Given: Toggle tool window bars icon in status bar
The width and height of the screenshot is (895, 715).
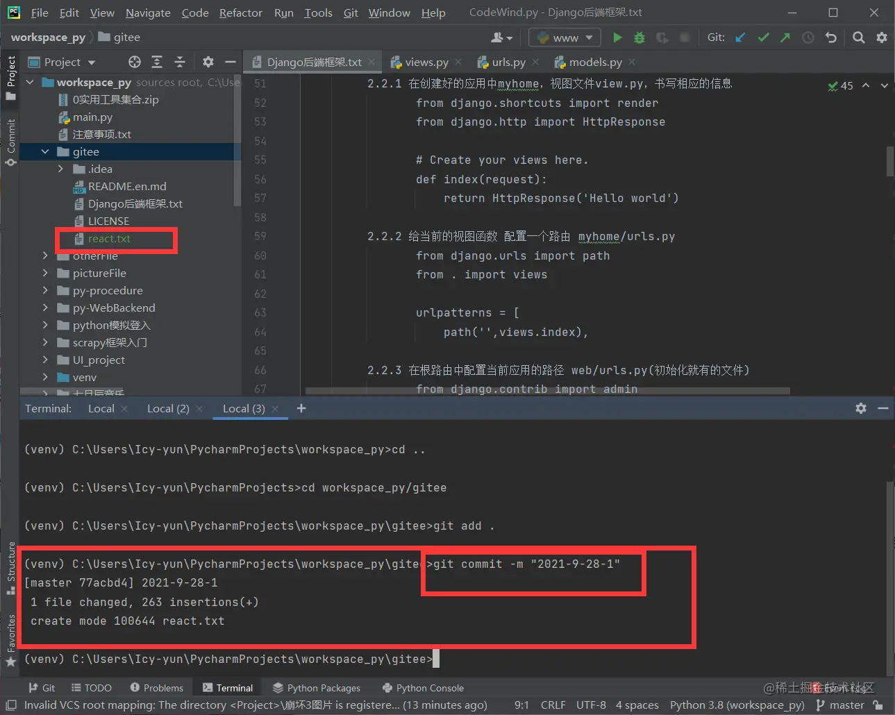Looking at the screenshot, I should pyautogui.click(x=10, y=705).
